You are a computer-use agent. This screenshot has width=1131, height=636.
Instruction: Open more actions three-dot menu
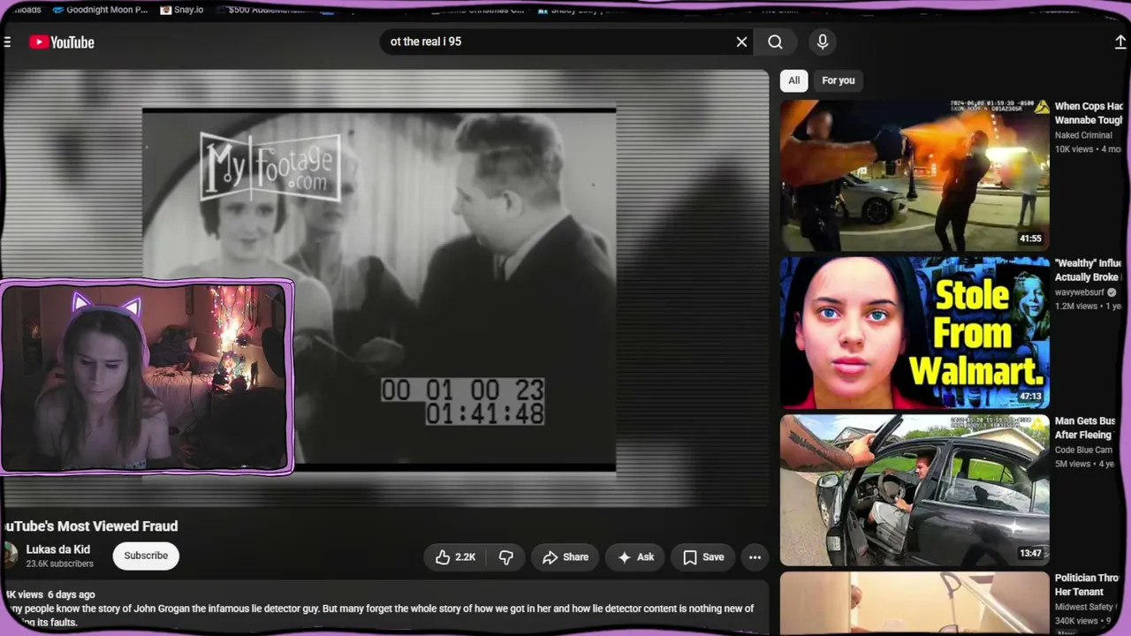point(755,556)
